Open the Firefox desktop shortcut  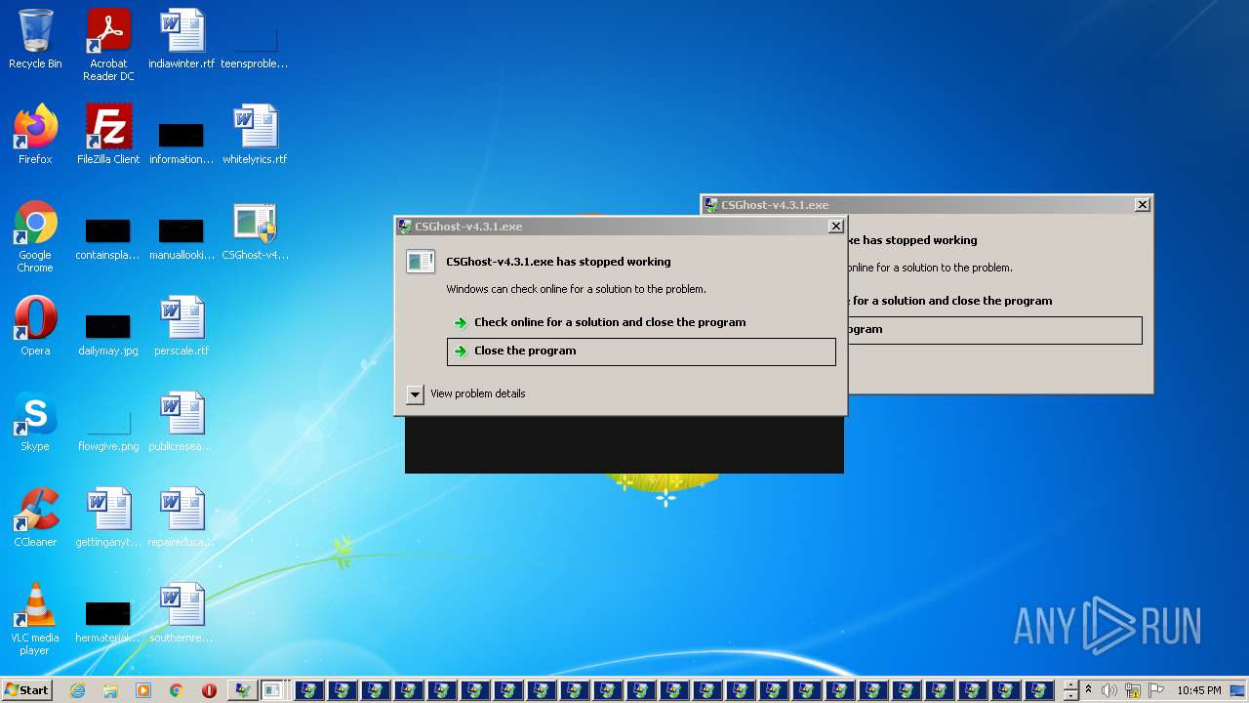click(35, 135)
